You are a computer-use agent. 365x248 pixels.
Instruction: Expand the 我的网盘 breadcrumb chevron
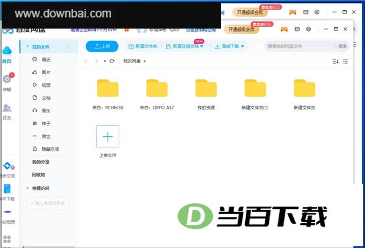tap(145, 61)
